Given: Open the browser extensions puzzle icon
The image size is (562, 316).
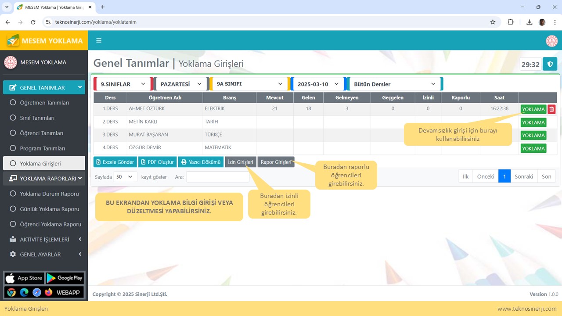Looking at the screenshot, I should [511, 22].
